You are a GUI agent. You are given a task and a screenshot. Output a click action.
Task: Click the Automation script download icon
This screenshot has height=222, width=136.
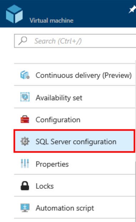(25, 208)
